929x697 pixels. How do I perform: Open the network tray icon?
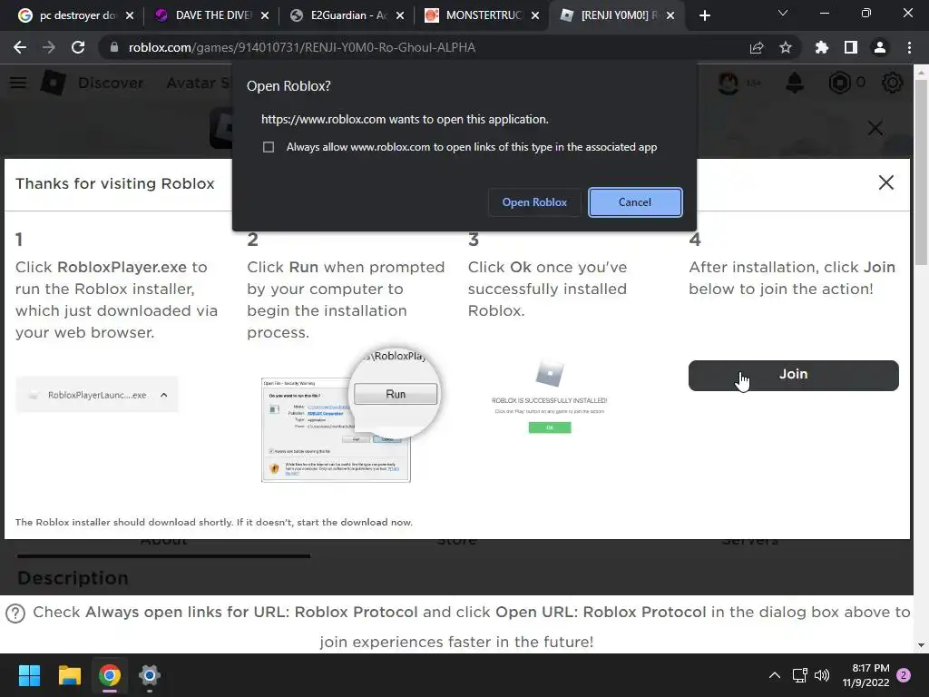tap(800, 675)
